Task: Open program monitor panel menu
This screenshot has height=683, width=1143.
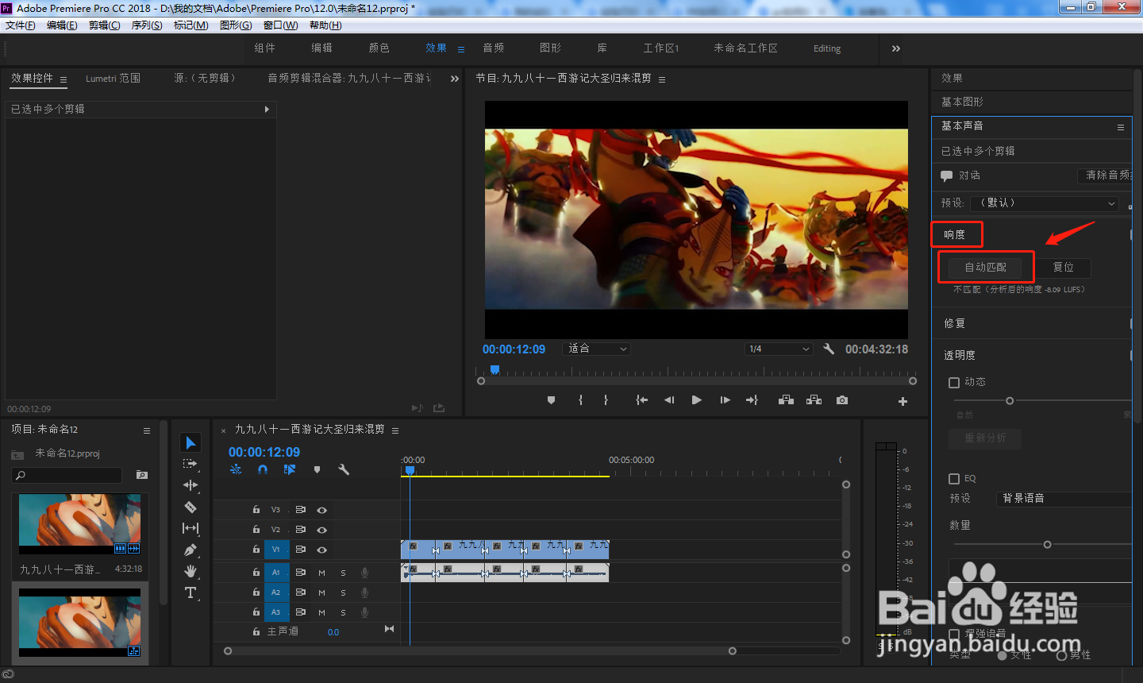Action: coord(662,79)
